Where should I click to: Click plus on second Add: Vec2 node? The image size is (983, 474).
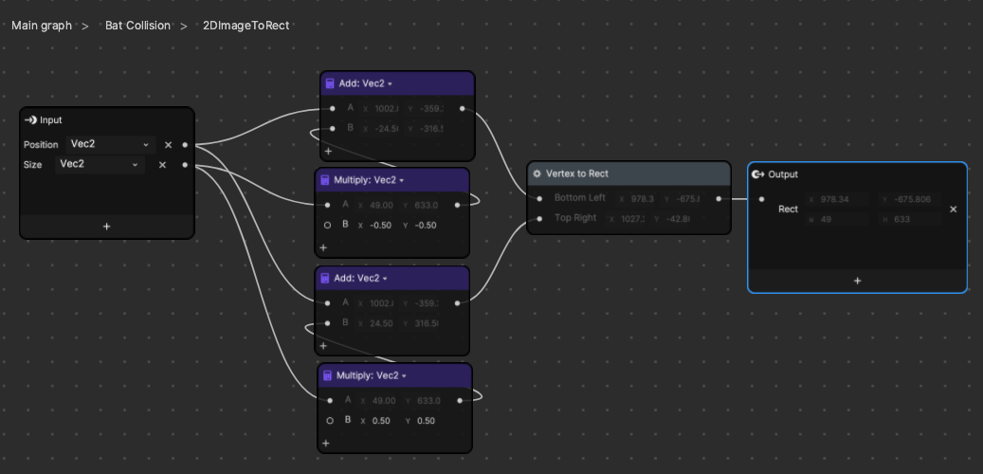(x=323, y=345)
